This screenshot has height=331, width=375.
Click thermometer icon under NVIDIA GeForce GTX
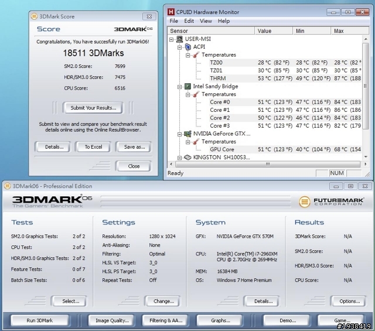pos(196,142)
